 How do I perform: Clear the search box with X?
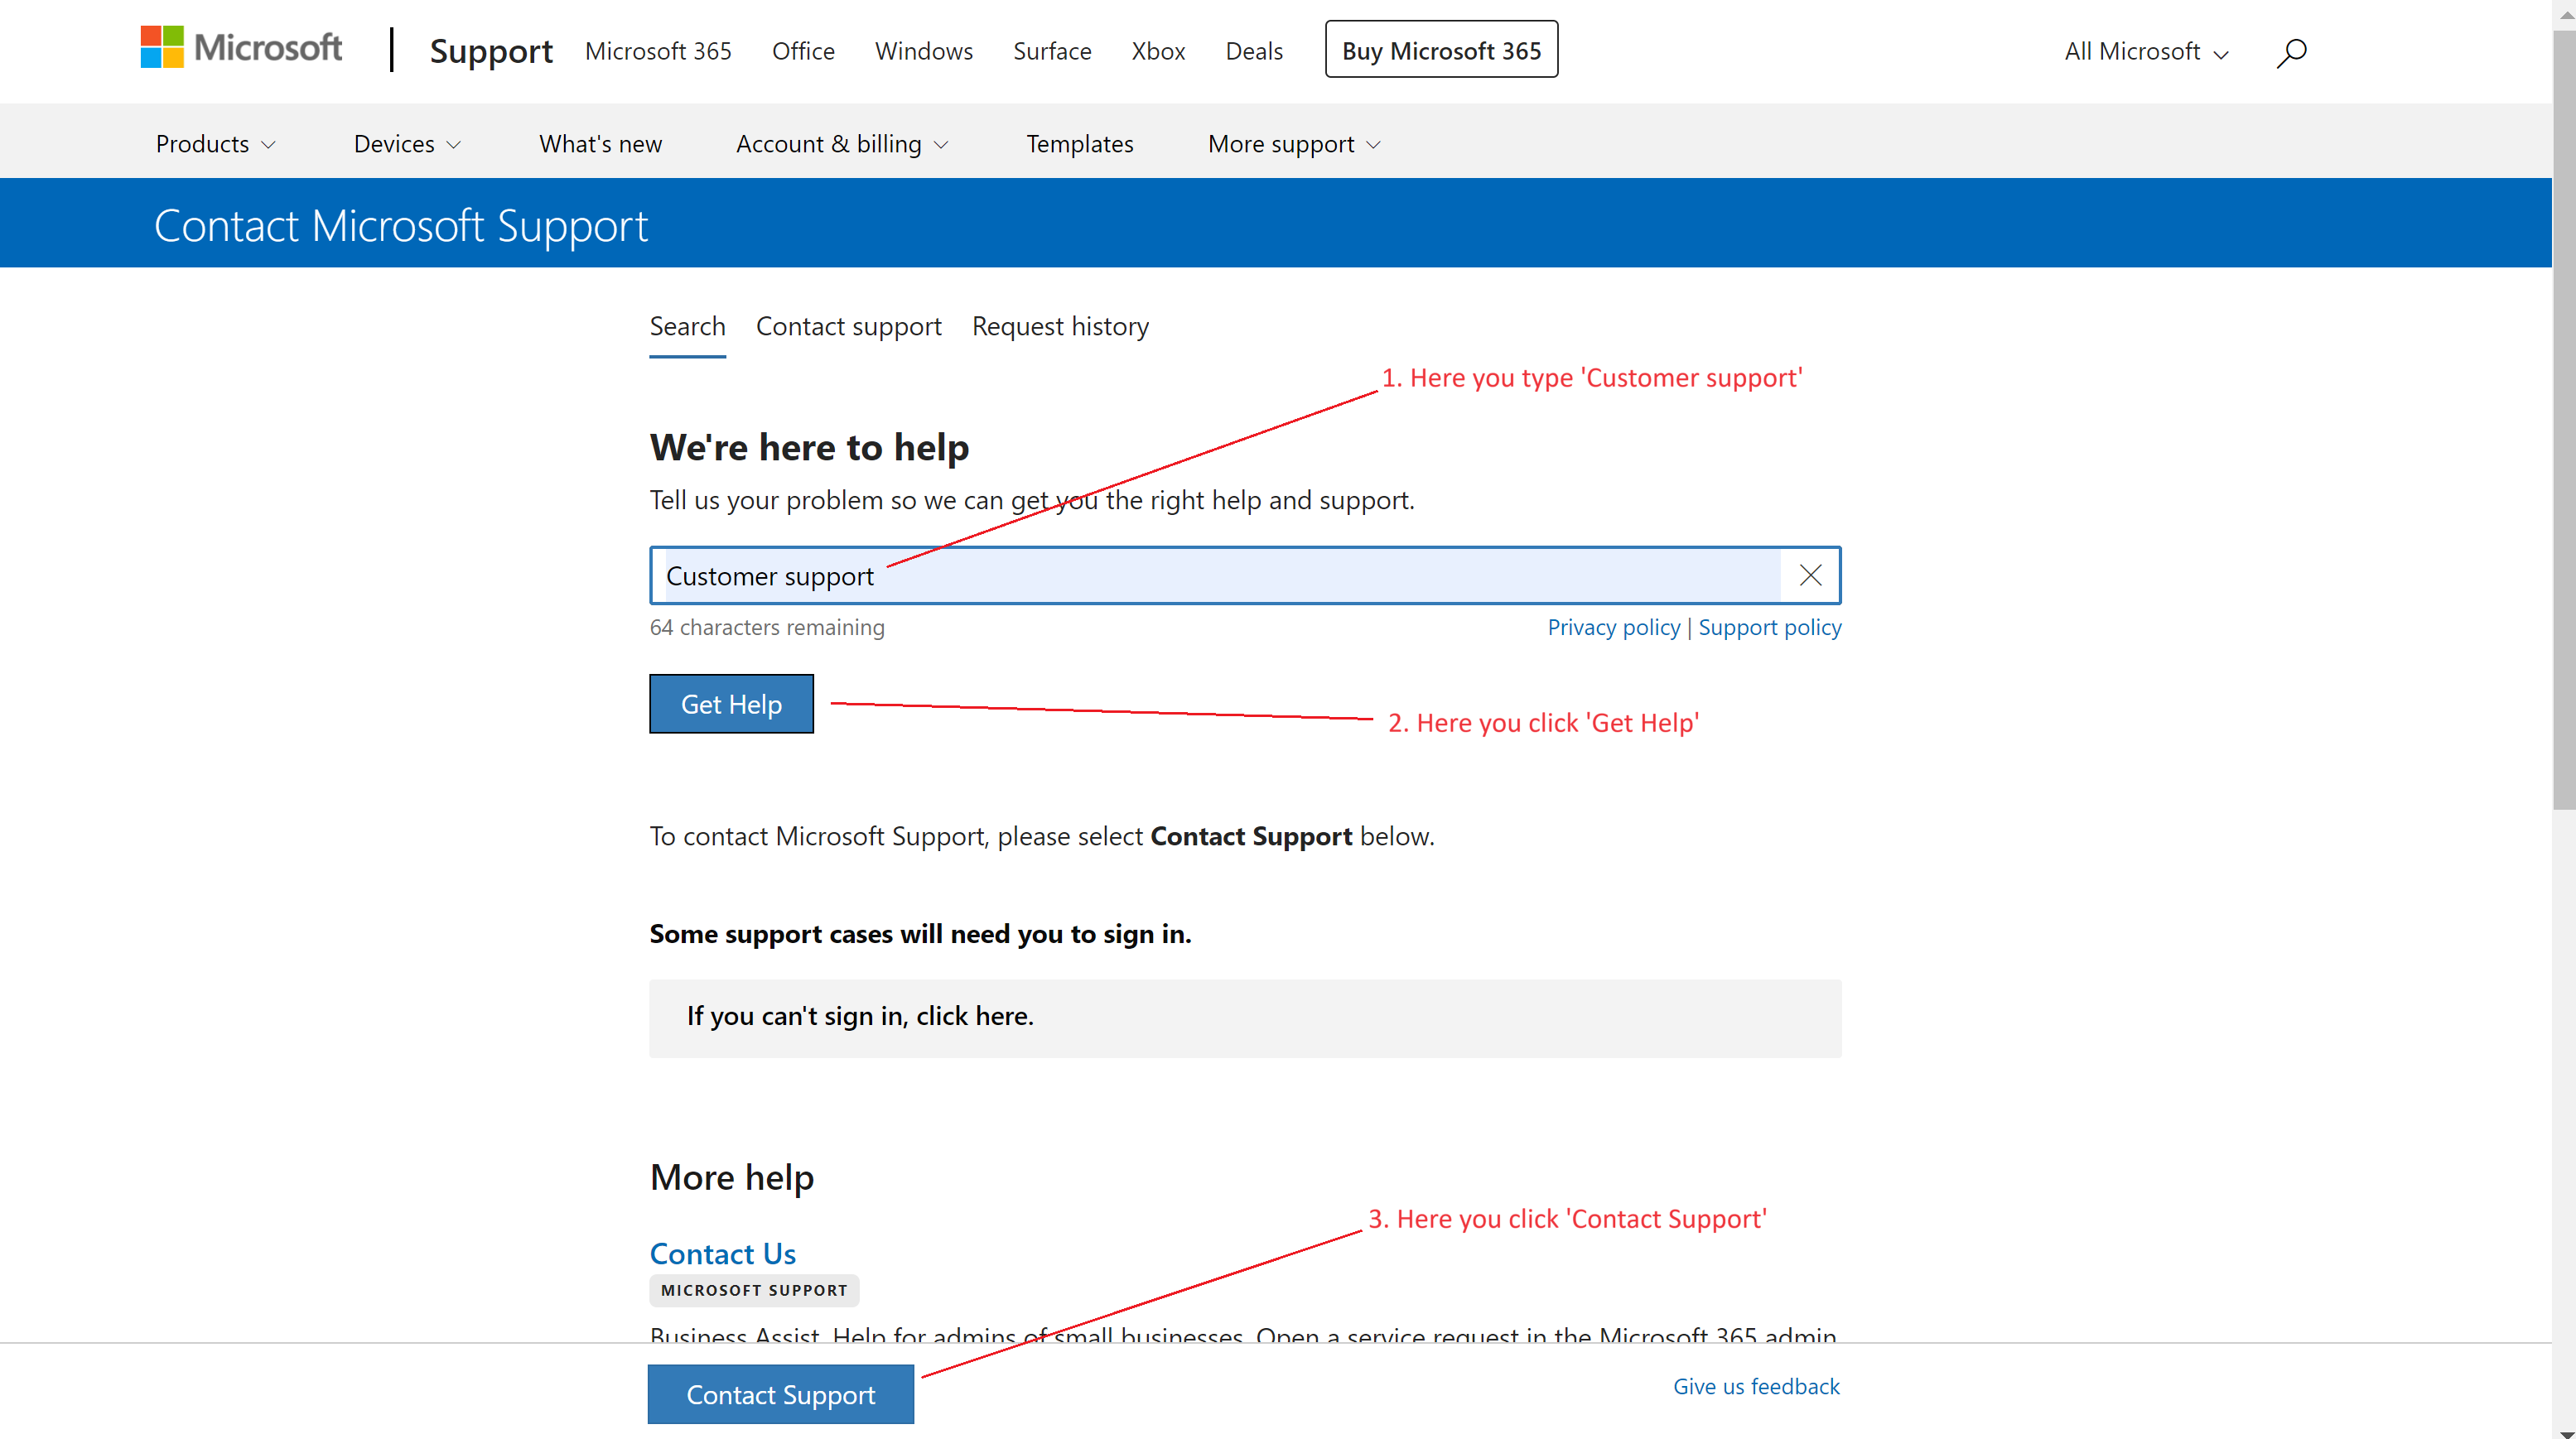(x=1810, y=575)
